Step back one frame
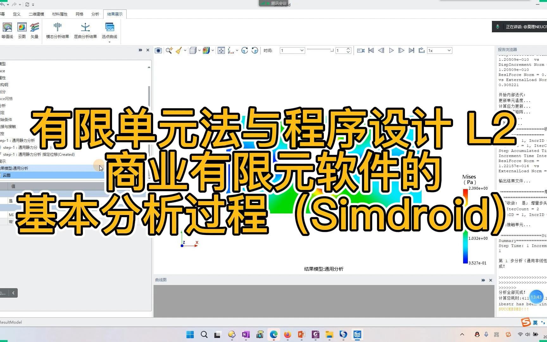This screenshot has width=547, height=342. (381, 50)
